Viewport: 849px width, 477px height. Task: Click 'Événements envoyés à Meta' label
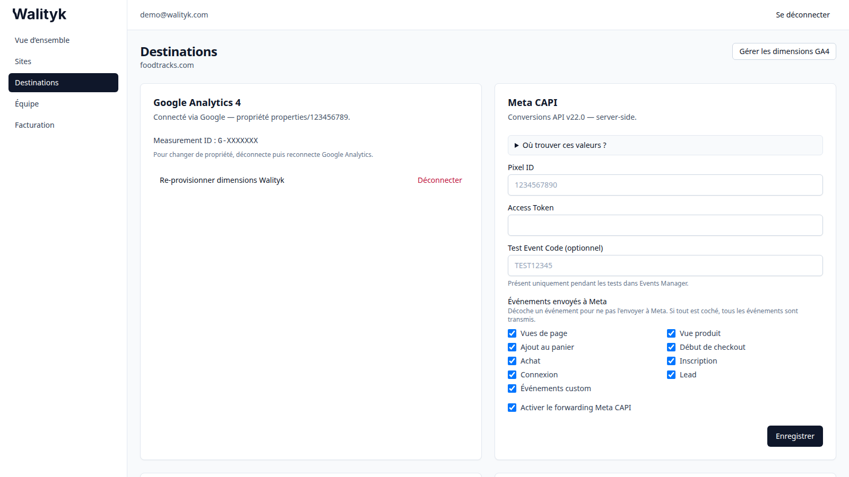tap(557, 302)
